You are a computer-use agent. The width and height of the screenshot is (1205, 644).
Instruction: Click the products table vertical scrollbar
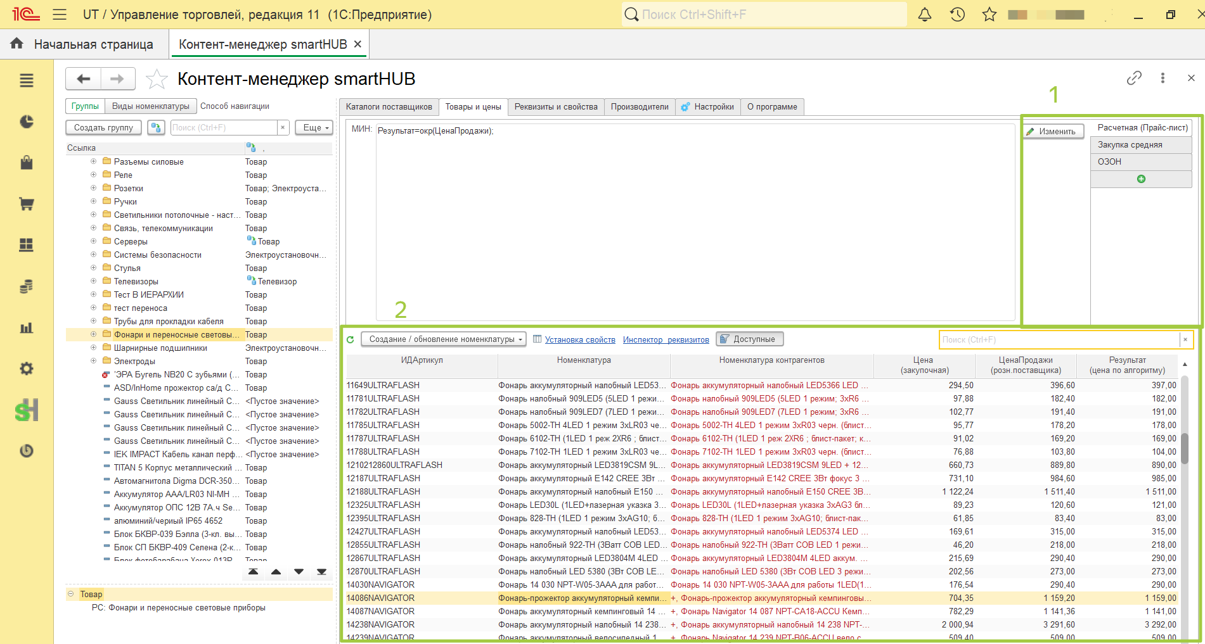click(1184, 500)
